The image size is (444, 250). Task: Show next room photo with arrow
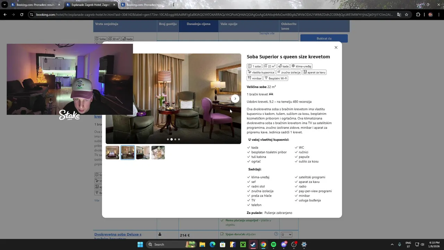235,99
